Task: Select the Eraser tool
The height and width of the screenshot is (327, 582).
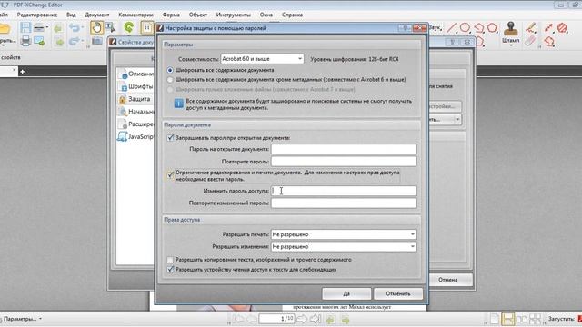Action: pos(531,40)
